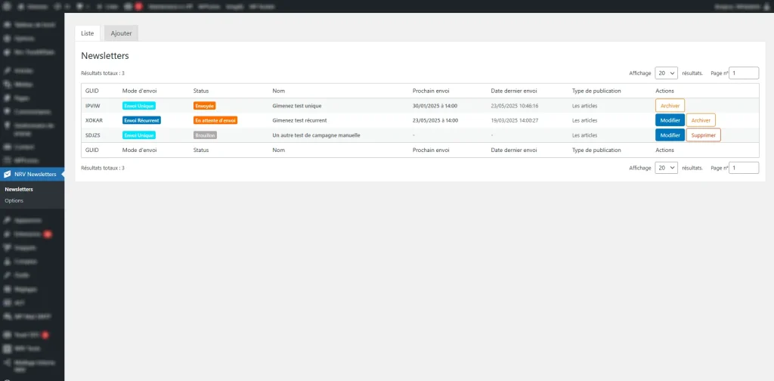Focus Page n° field above the table

(x=744, y=73)
